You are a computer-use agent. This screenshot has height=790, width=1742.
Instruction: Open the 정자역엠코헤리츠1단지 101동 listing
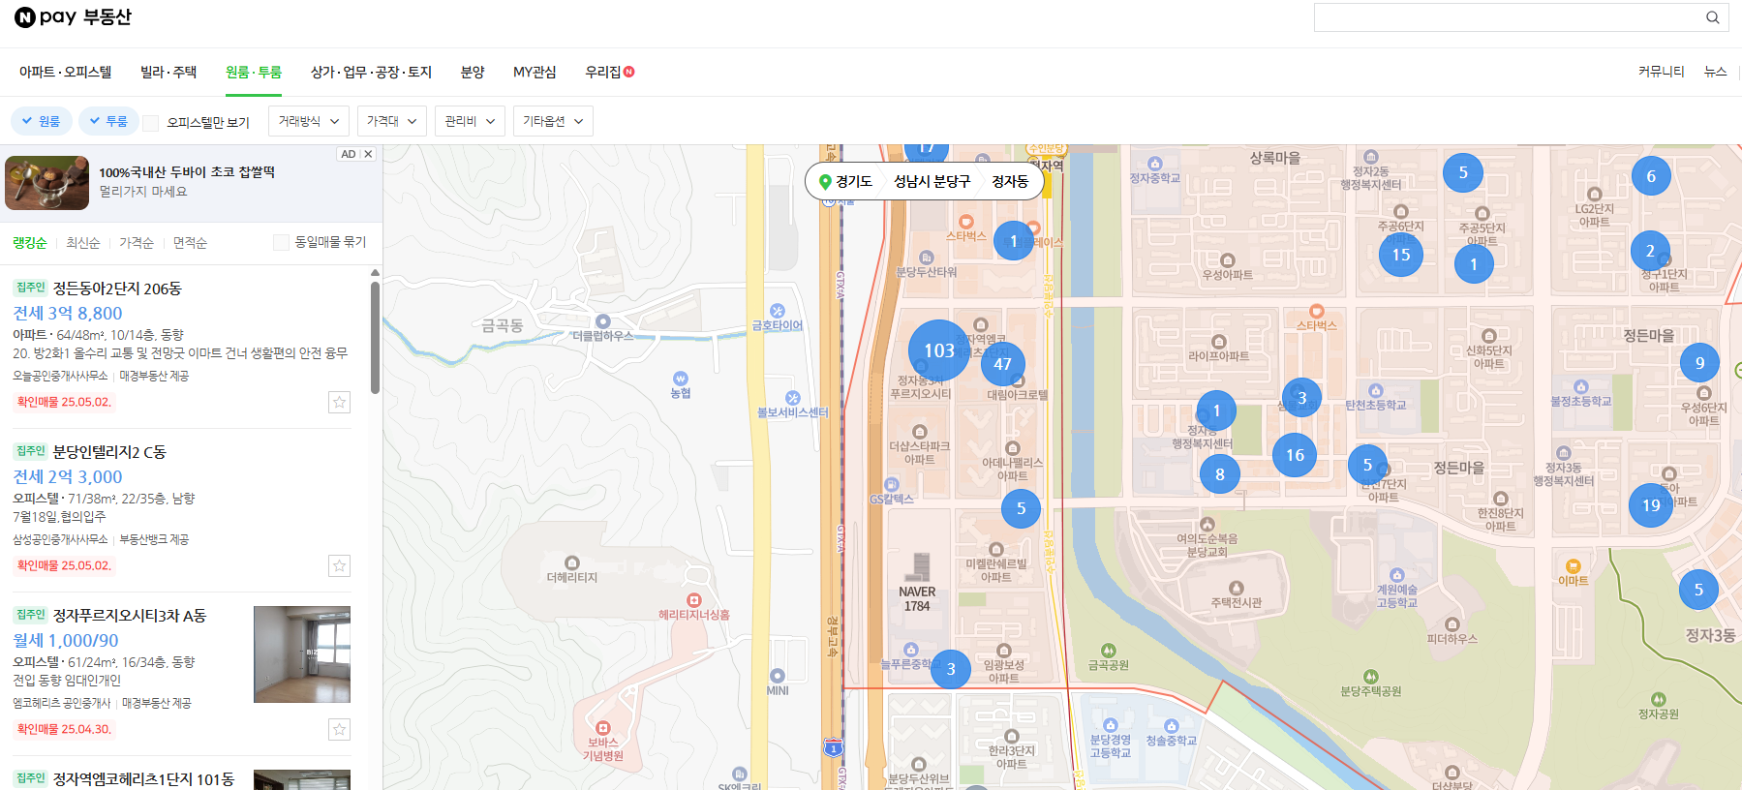coord(143,779)
